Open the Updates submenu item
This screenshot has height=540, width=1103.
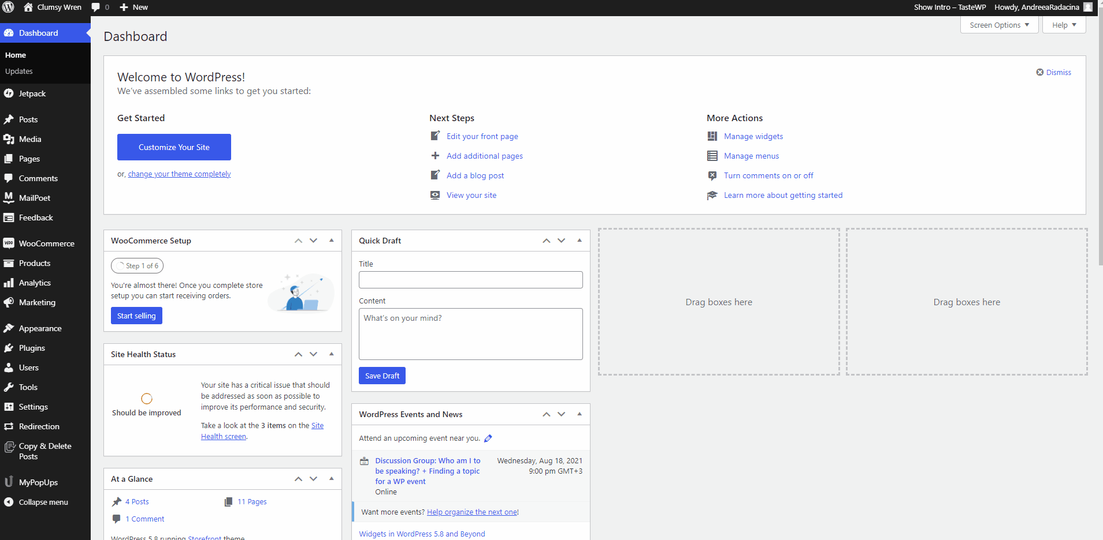point(19,72)
